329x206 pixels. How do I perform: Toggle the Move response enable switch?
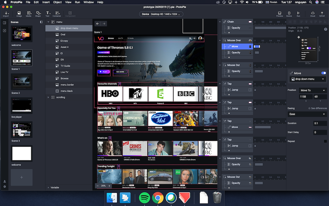click(x=323, y=73)
